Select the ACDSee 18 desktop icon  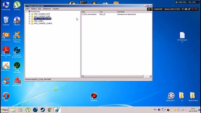pos(6,36)
